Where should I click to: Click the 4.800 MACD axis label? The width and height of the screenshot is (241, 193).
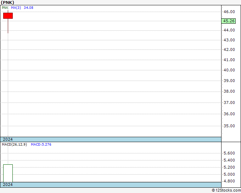pos(229,181)
